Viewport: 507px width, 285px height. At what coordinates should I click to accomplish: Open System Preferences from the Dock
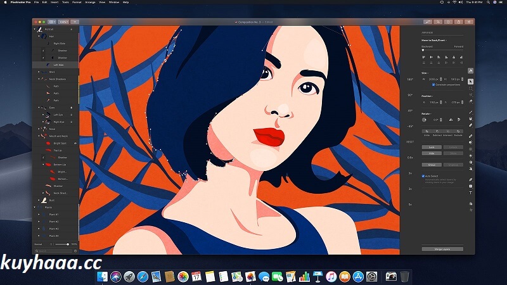pos(372,277)
